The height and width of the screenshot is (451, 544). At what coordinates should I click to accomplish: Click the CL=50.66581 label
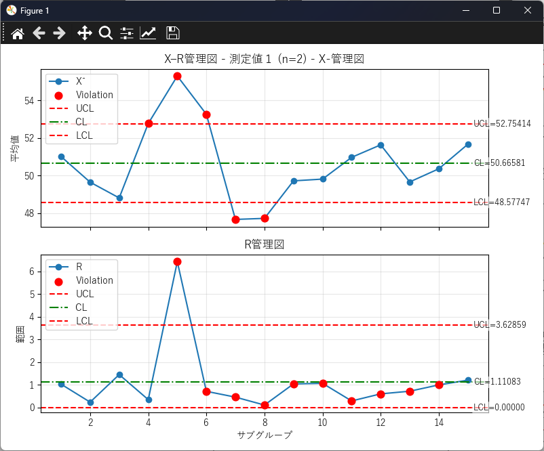point(499,163)
